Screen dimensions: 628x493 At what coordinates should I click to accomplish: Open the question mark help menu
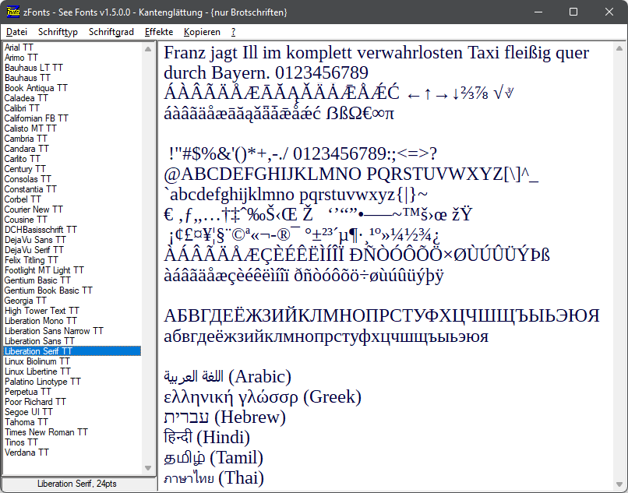click(233, 32)
